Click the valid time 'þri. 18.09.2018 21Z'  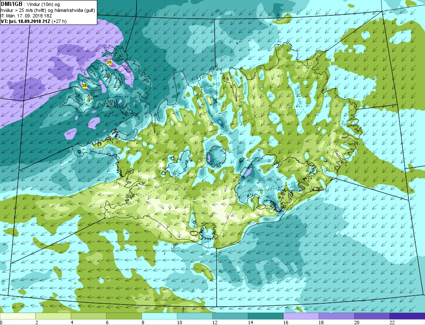(x=29, y=21)
